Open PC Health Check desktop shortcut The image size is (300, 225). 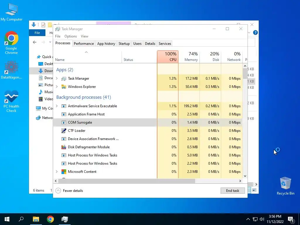(11, 101)
